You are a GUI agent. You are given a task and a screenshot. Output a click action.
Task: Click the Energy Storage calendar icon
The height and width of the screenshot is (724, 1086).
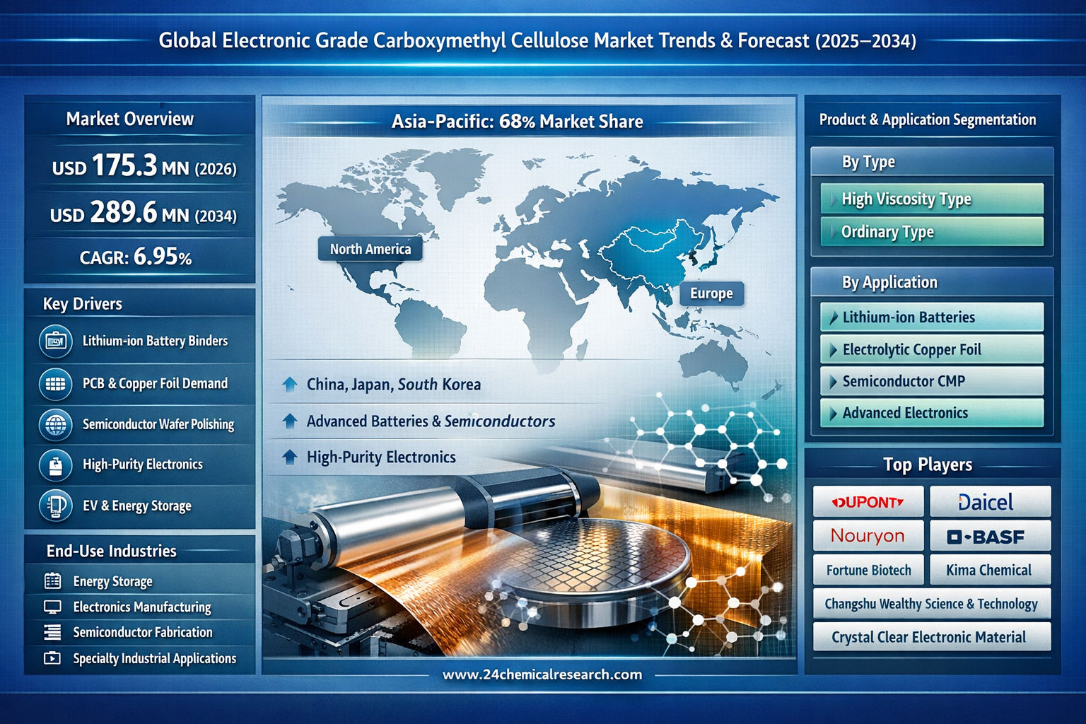[52, 581]
